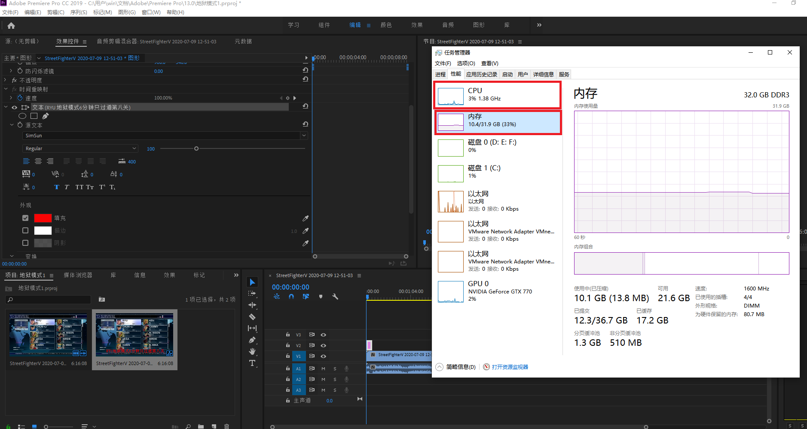Image resolution: width=807 pixels, height=429 pixels.
Task: Open Premiere Sequence menu
Action: [79, 12]
